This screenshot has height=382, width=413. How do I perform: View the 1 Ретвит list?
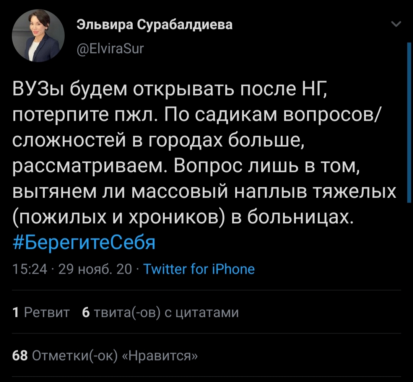click(41, 312)
